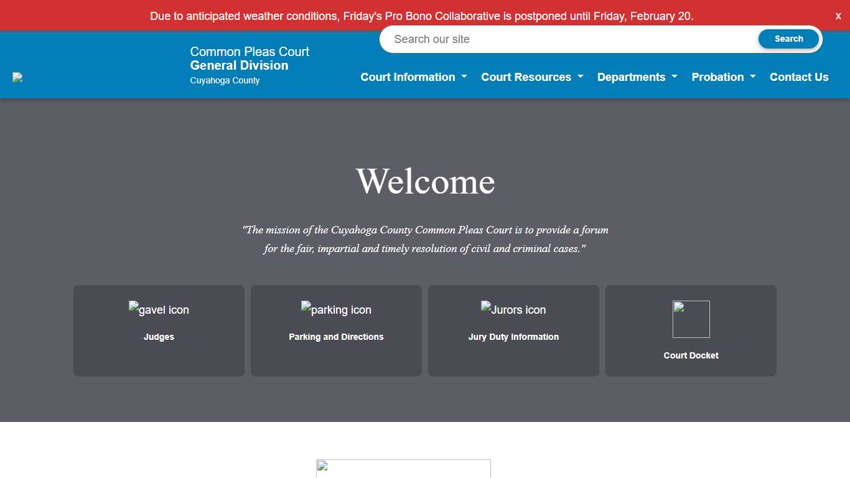Click the Jurors icon for jury duty
The width and height of the screenshot is (850, 478).
[x=513, y=309]
